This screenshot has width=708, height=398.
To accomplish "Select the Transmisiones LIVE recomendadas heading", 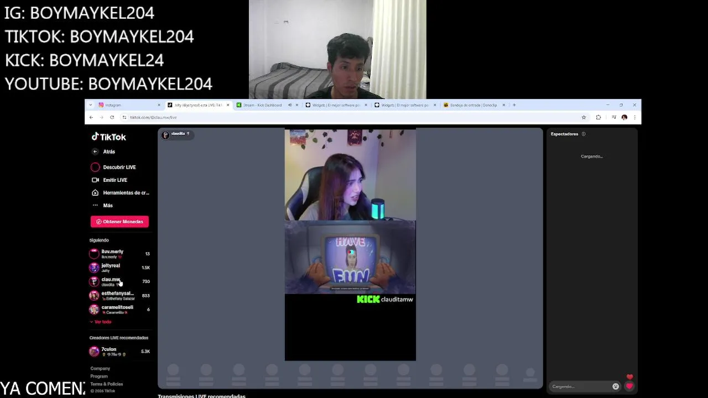I will click(201, 396).
